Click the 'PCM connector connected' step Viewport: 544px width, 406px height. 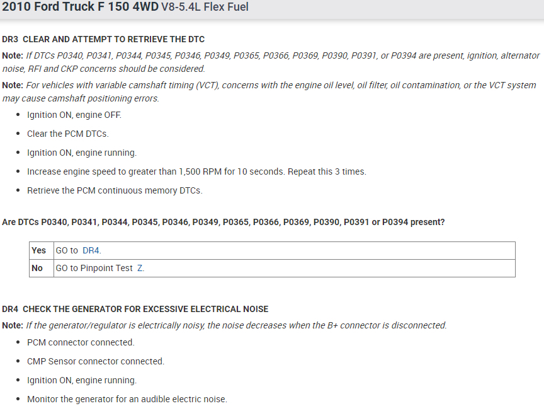[81, 342]
